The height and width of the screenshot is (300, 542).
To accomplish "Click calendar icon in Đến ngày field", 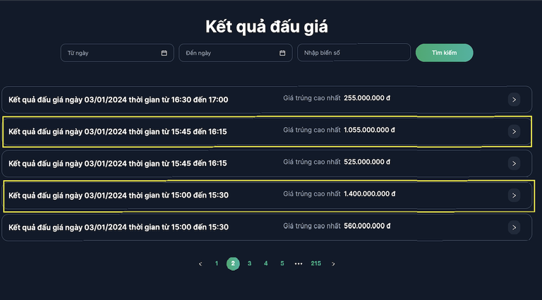I will click(x=282, y=53).
